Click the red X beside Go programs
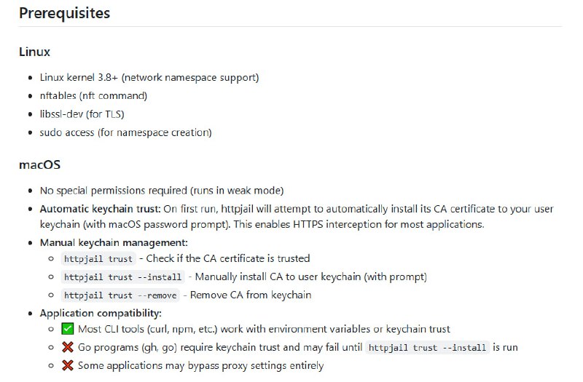 68,347
